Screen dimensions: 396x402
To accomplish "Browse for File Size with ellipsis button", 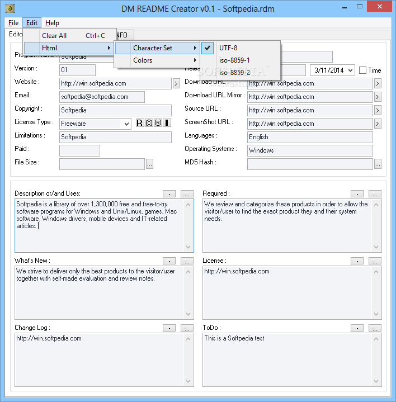I will (149, 164).
